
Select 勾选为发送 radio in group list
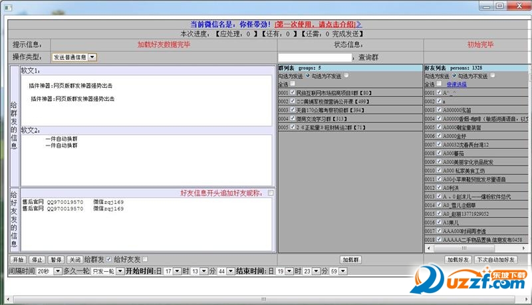pos(308,76)
